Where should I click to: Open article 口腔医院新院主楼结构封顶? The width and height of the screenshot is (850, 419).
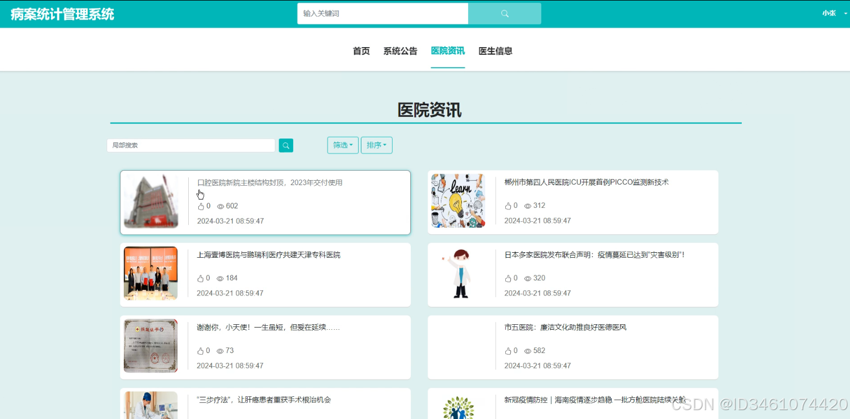point(270,182)
